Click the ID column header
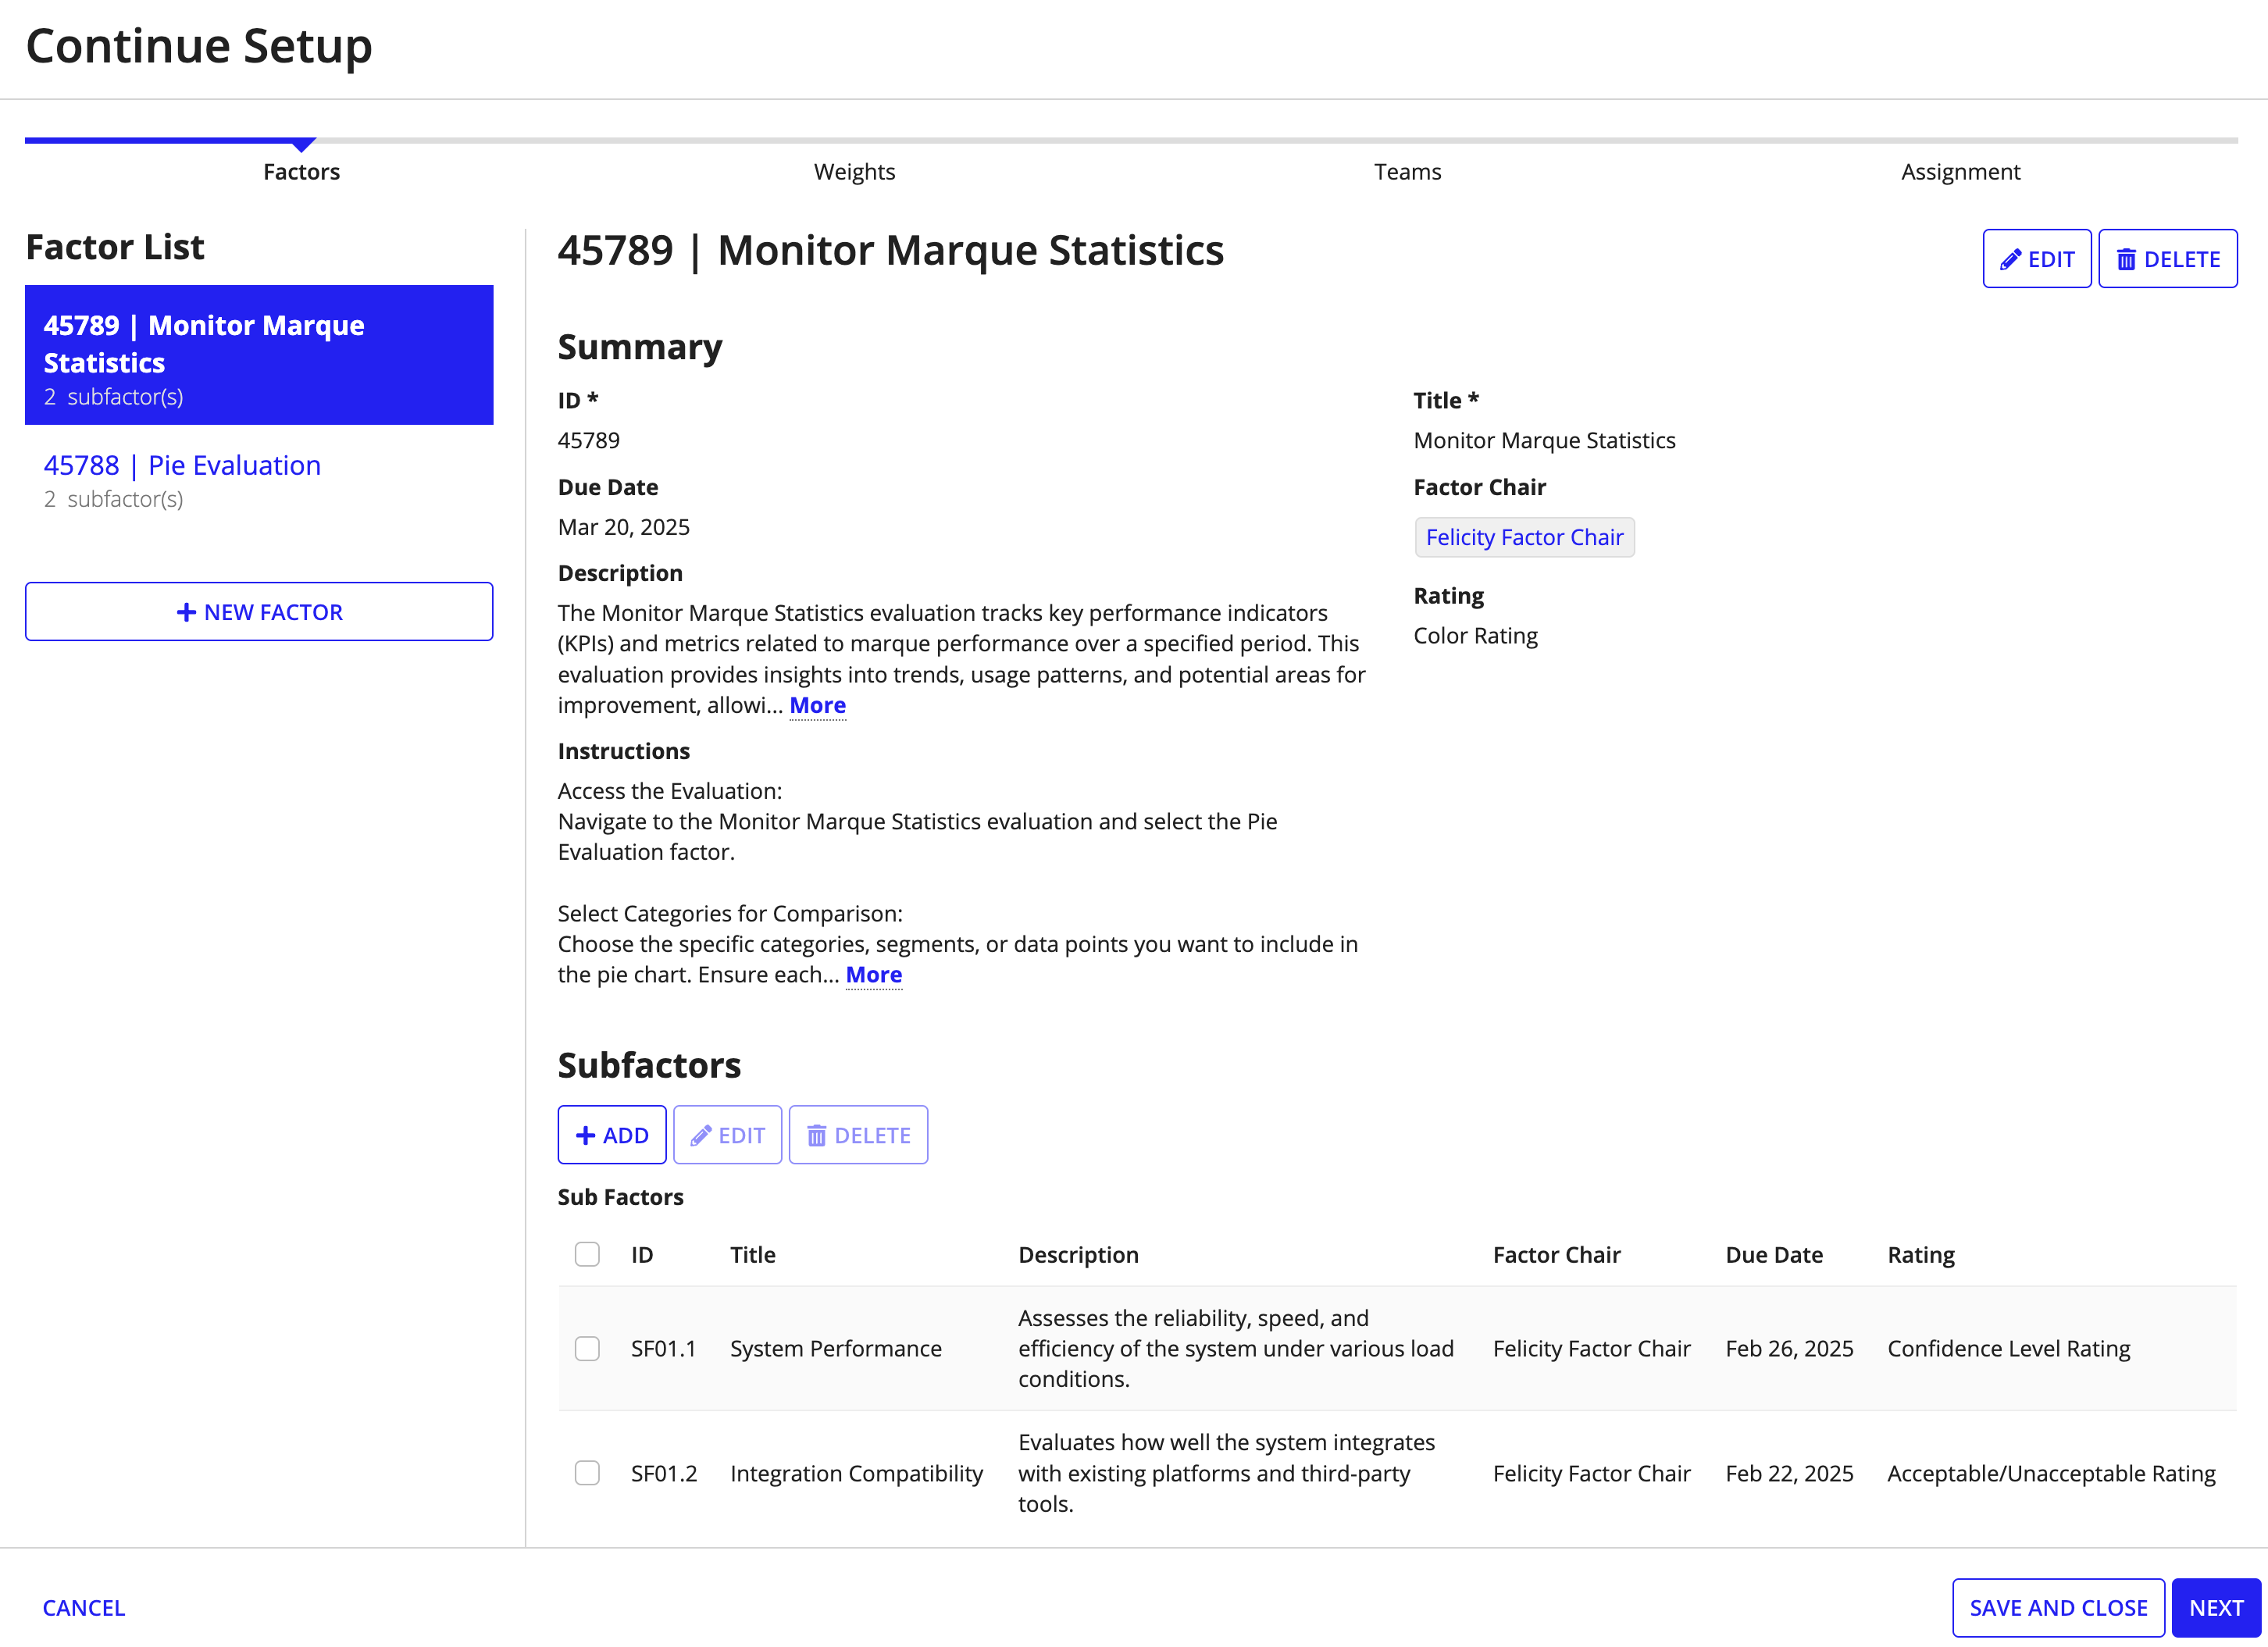This screenshot has height=1647, width=2268. pos(642,1254)
